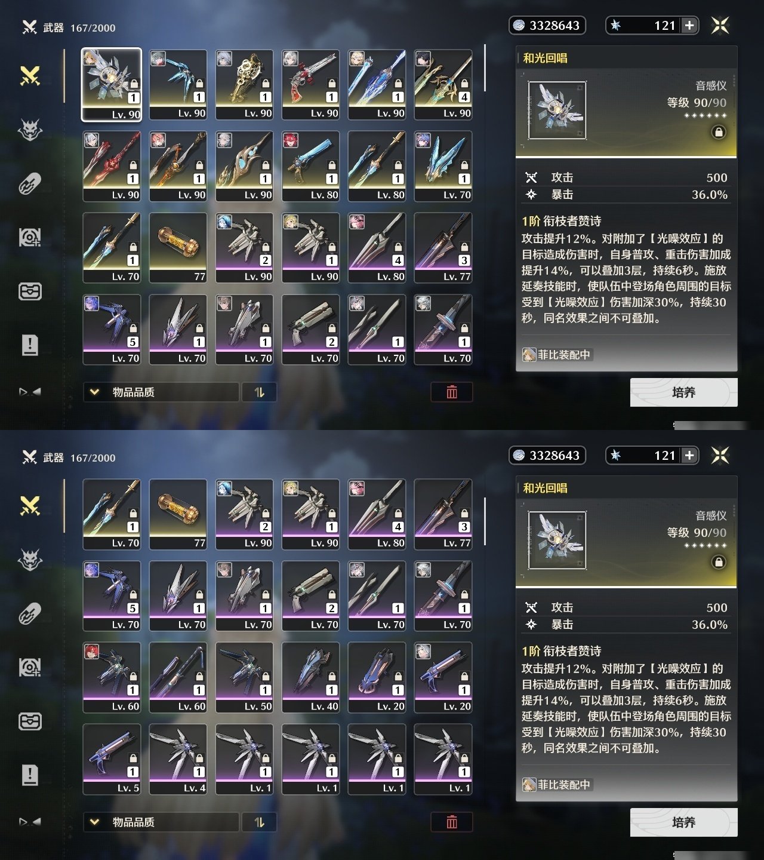Viewport: 764px width, 860px height.
Task: Delete items with top red trash icon
Action: (452, 392)
